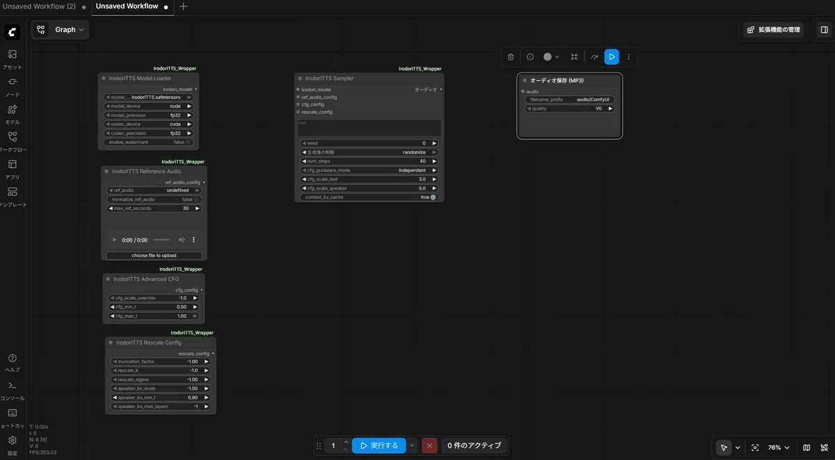This screenshot has width=835, height=460.
Task: Click the filename_prefix field audio/ComfyUI
Action: (x=570, y=99)
